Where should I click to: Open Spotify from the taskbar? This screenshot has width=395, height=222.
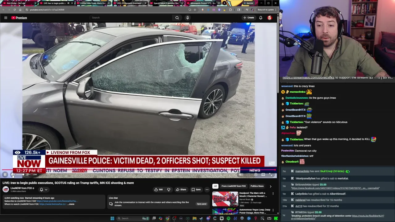click(228, 218)
